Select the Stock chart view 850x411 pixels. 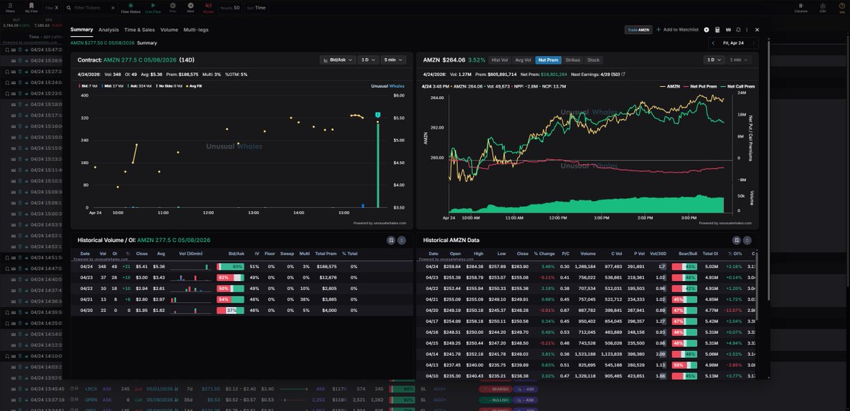593,60
